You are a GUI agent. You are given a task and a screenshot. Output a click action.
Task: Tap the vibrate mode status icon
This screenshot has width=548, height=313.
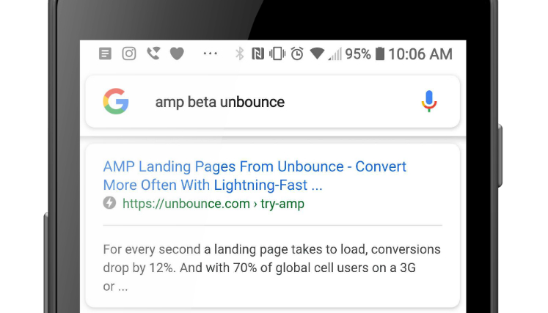pos(277,54)
